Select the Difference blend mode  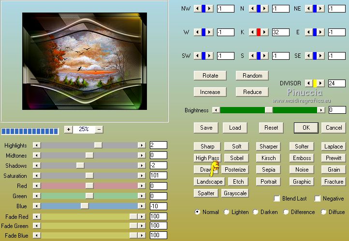pyautogui.click(x=286, y=212)
